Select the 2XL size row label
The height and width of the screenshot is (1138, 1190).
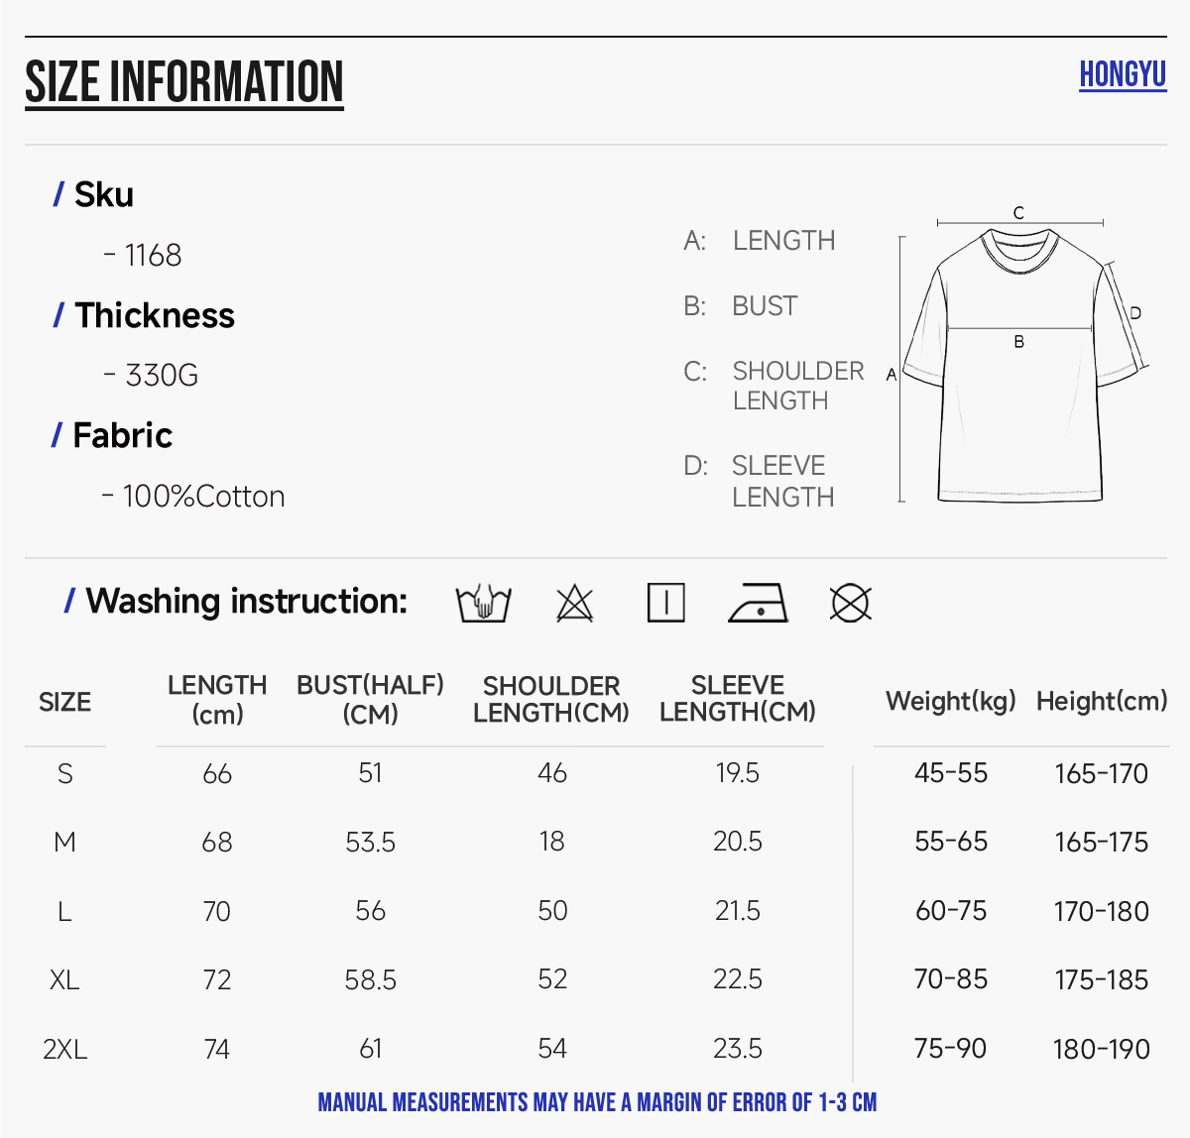tap(64, 1049)
